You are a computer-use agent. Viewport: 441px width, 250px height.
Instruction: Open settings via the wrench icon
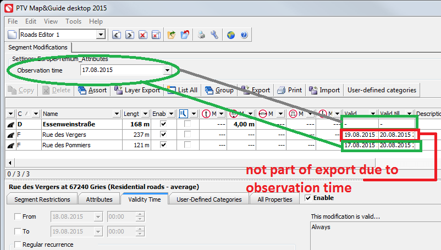coord(214,35)
